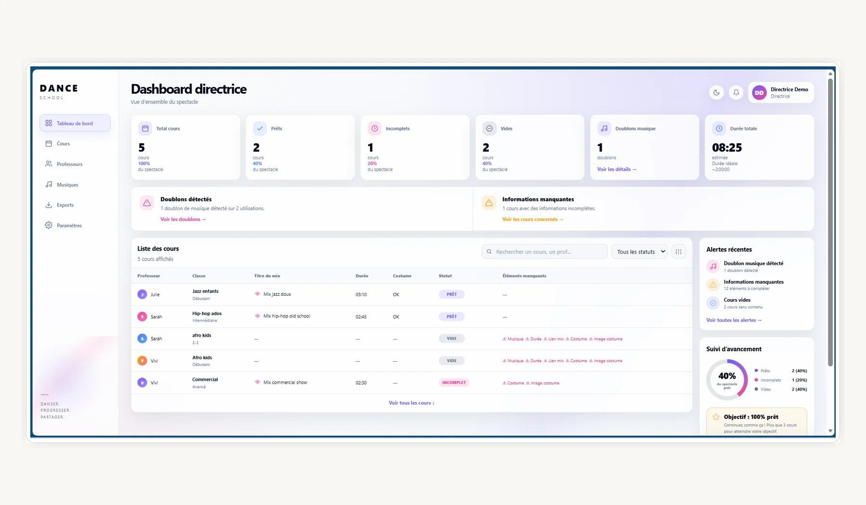Click the Informations manquantes alert icon in Alertes récentes
Screen dimensions: 866x505
point(713,285)
